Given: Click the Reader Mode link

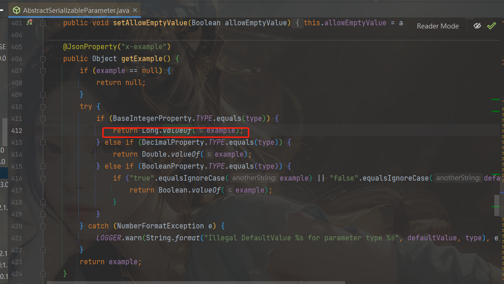Looking at the screenshot, I should (437, 26).
